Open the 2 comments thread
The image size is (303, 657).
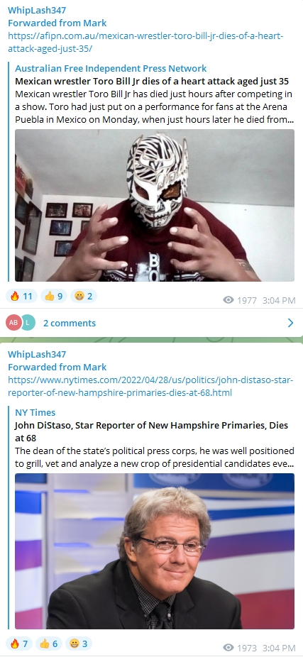[x=70, y=323]
